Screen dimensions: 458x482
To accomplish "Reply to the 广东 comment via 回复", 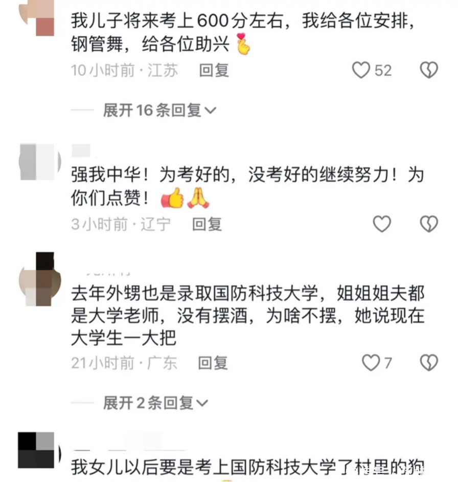I will point(213,363).
